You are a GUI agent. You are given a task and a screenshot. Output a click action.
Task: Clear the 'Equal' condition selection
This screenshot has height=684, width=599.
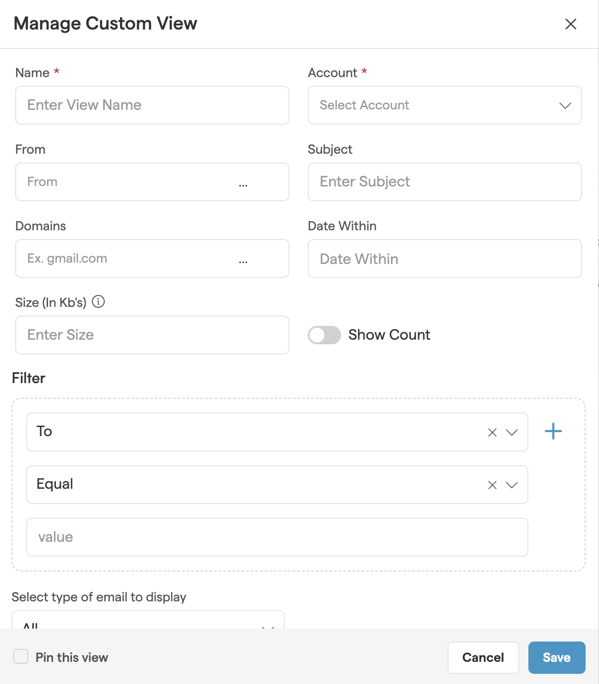coord(492,485)
